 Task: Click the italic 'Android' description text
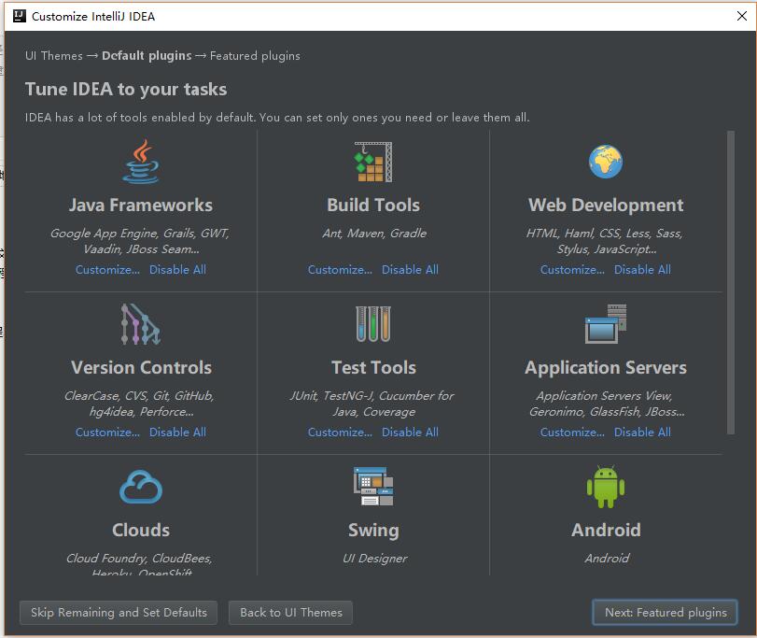coord(607,559)
